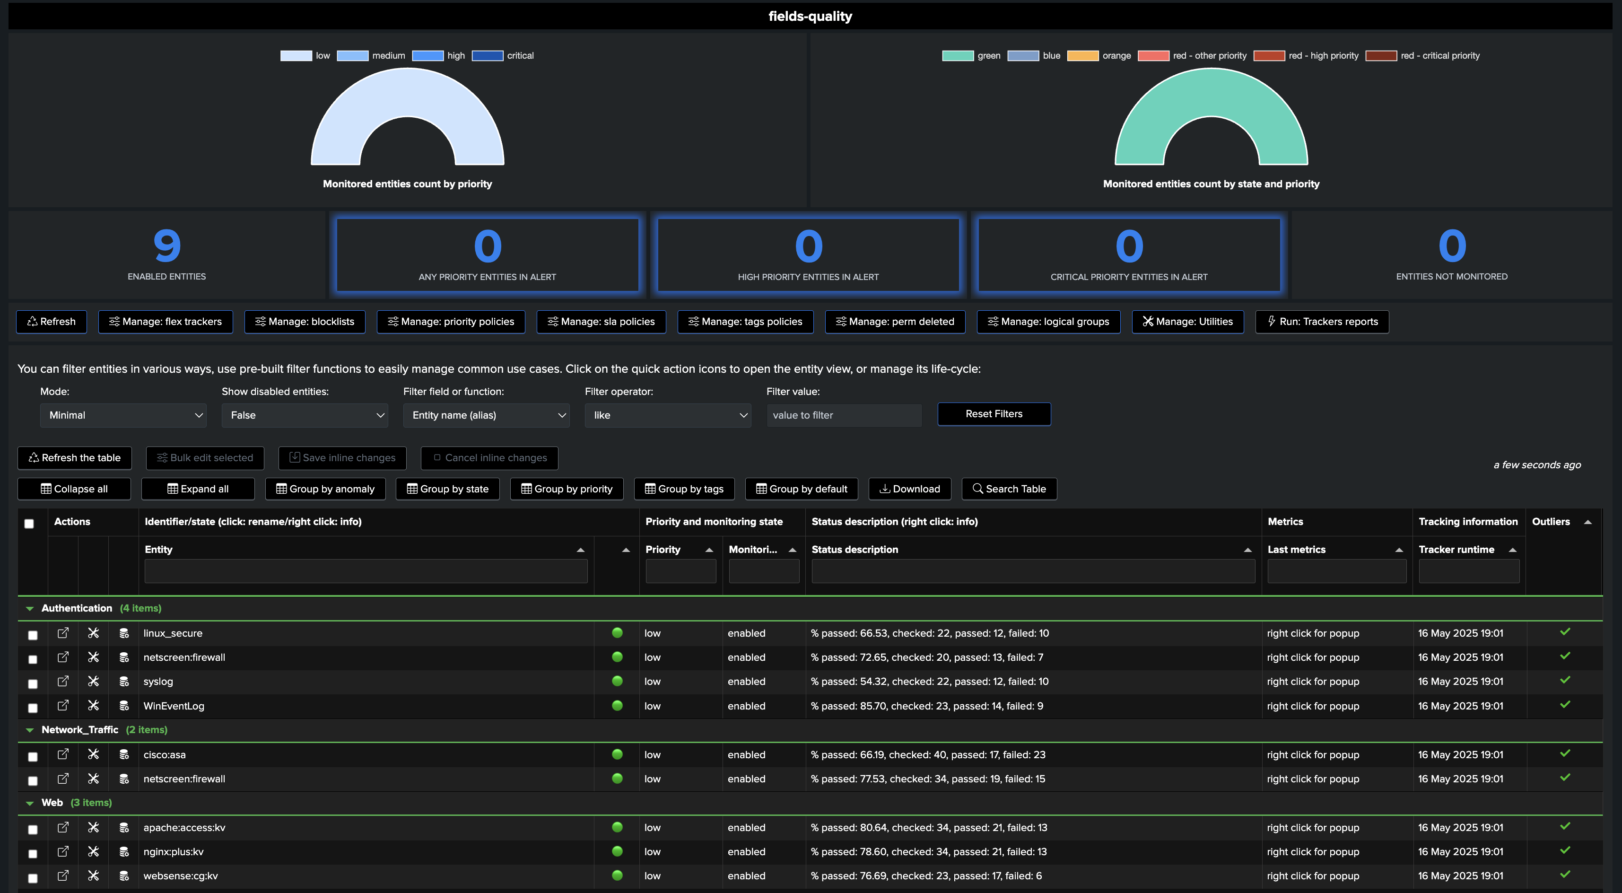The width and height of the screenshot is (1622, 893).
Task: Sort by Entity column arrow
Action: tap(580, 550)
